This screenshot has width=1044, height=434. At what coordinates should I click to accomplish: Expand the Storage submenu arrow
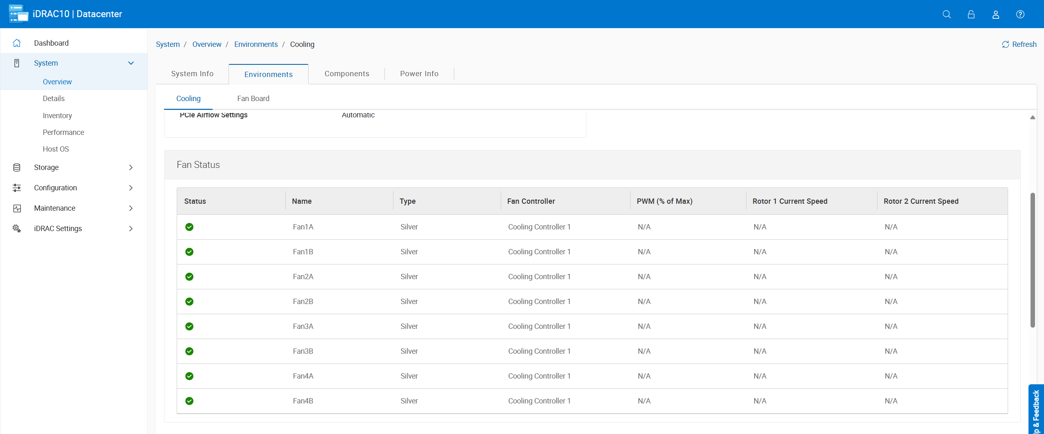point(131,167)
